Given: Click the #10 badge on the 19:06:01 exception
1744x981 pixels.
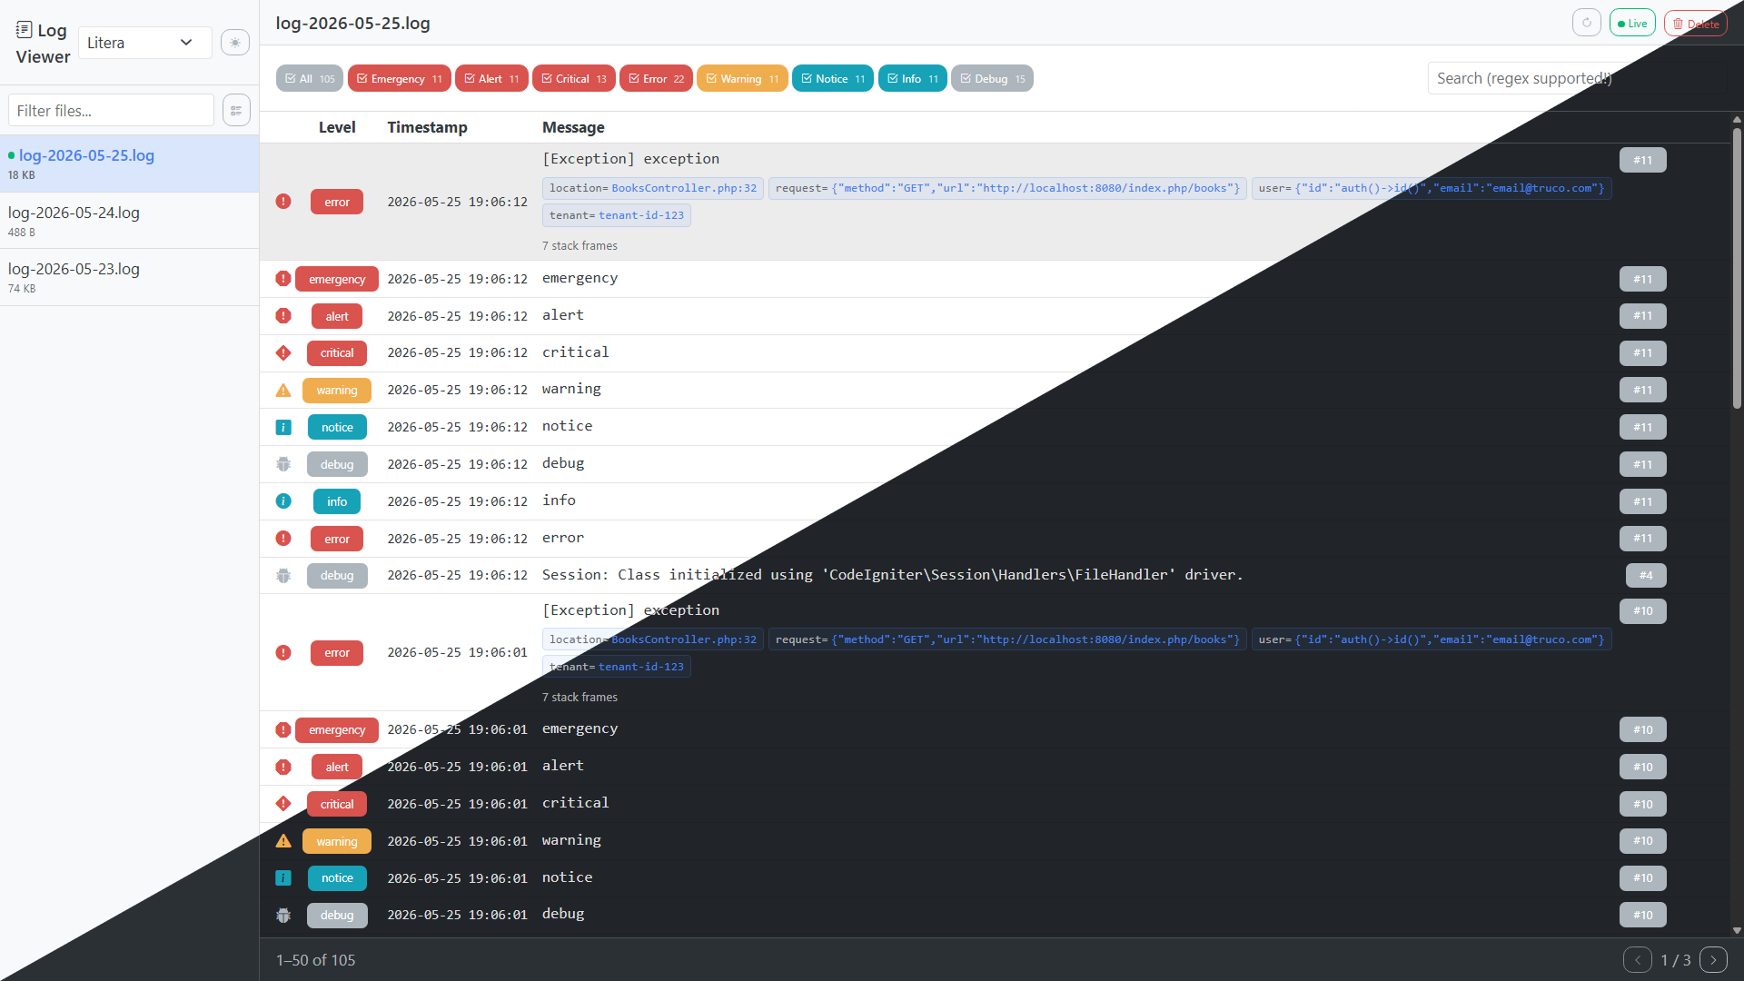Looking at the screenshot, I should pyautogui.click(x=1643, y=610).
